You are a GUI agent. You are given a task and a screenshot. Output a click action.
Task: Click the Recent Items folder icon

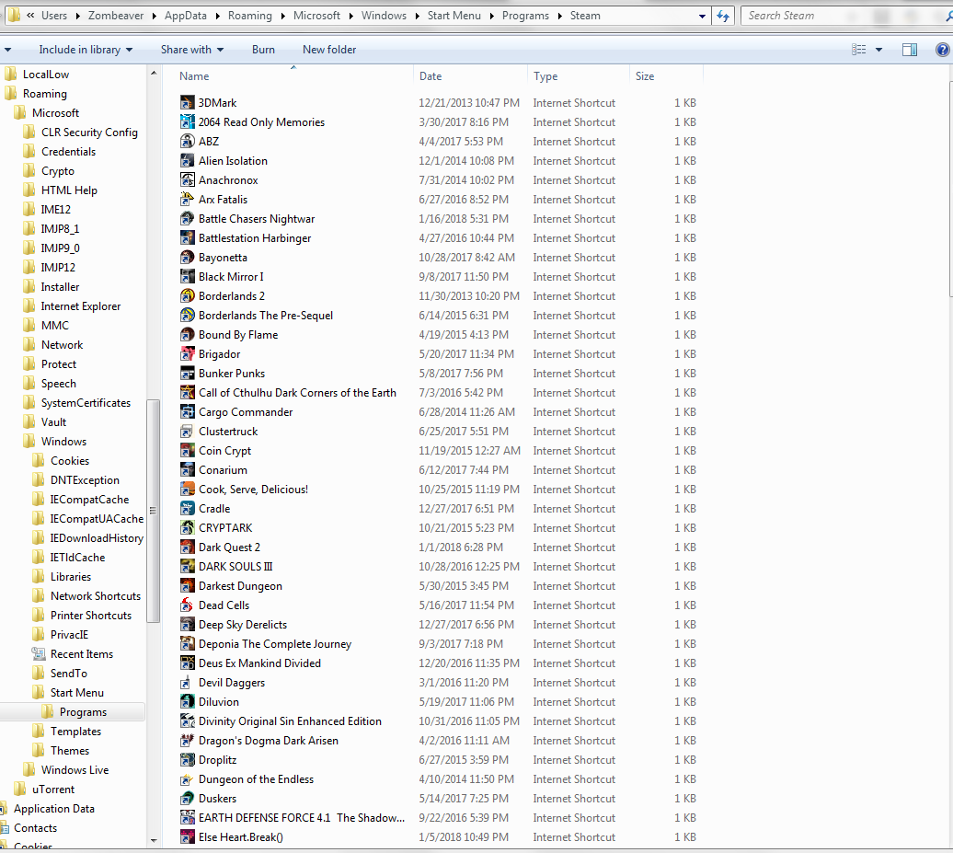39,654
